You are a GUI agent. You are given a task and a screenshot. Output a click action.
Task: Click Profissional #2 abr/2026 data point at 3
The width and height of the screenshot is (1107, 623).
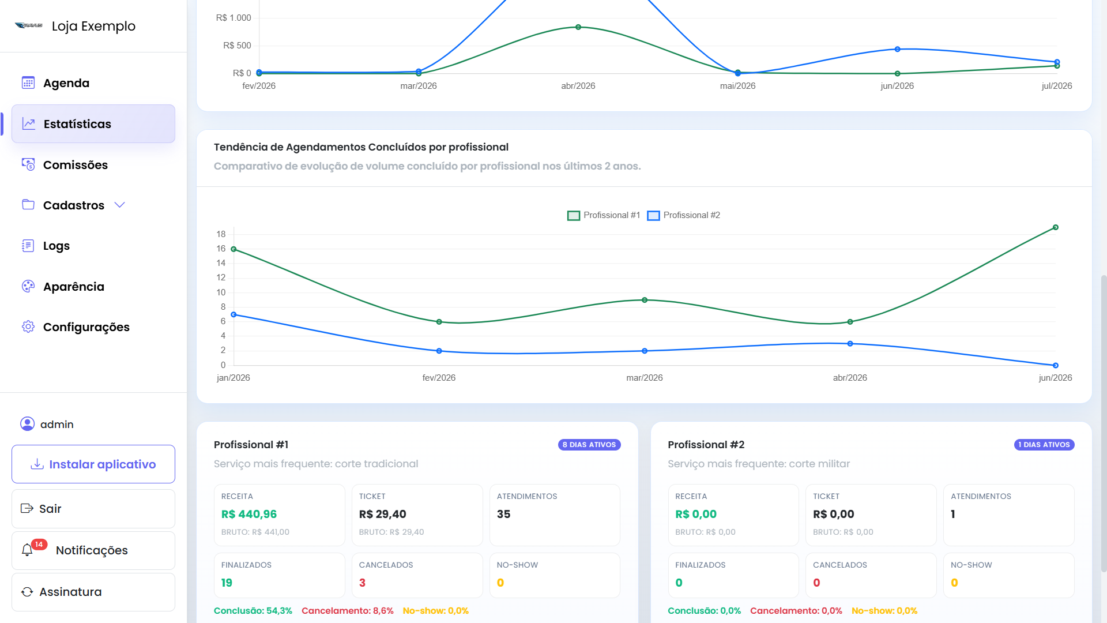(850, 344)
